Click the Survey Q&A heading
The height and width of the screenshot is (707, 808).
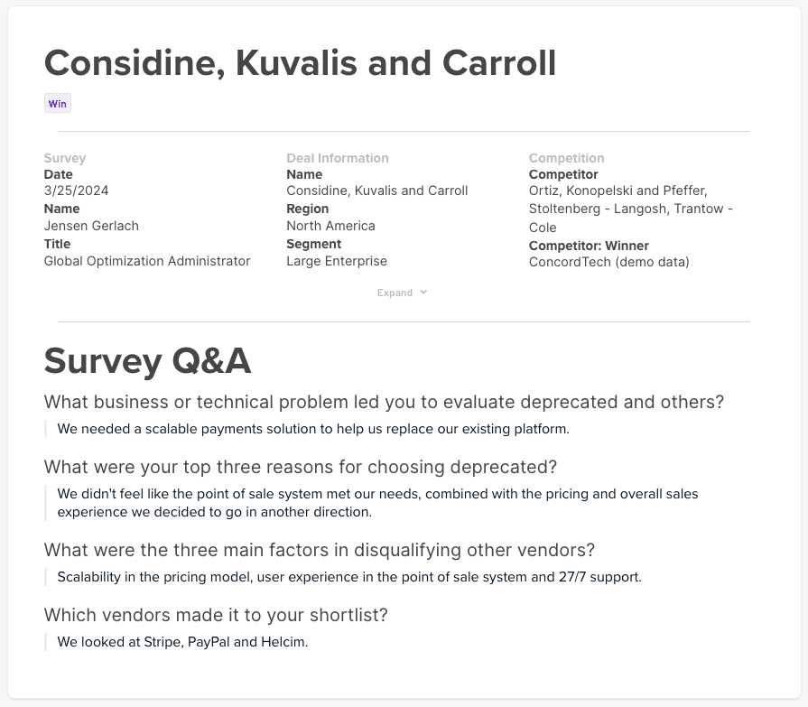click(x=147, y=360)
